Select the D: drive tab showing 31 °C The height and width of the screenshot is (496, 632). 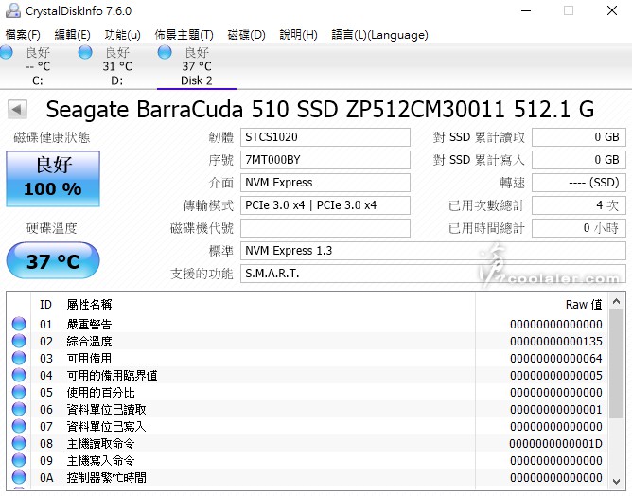click(x=117, y=66)
